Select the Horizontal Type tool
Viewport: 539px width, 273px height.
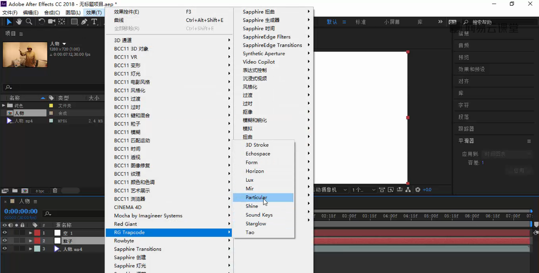(94, 21)
